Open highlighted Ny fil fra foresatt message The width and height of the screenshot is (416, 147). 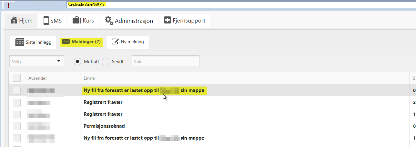click(x=144, y=91)
